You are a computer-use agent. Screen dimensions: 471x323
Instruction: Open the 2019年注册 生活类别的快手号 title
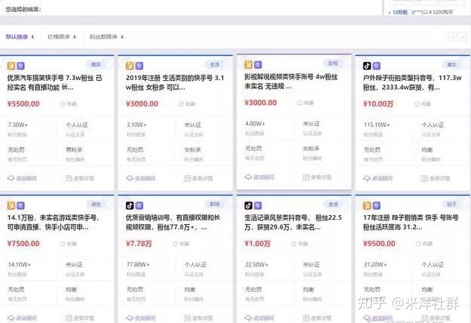(x=175, y=83)
